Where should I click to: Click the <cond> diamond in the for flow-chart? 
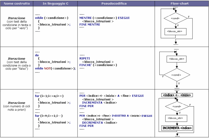point(177,106)
